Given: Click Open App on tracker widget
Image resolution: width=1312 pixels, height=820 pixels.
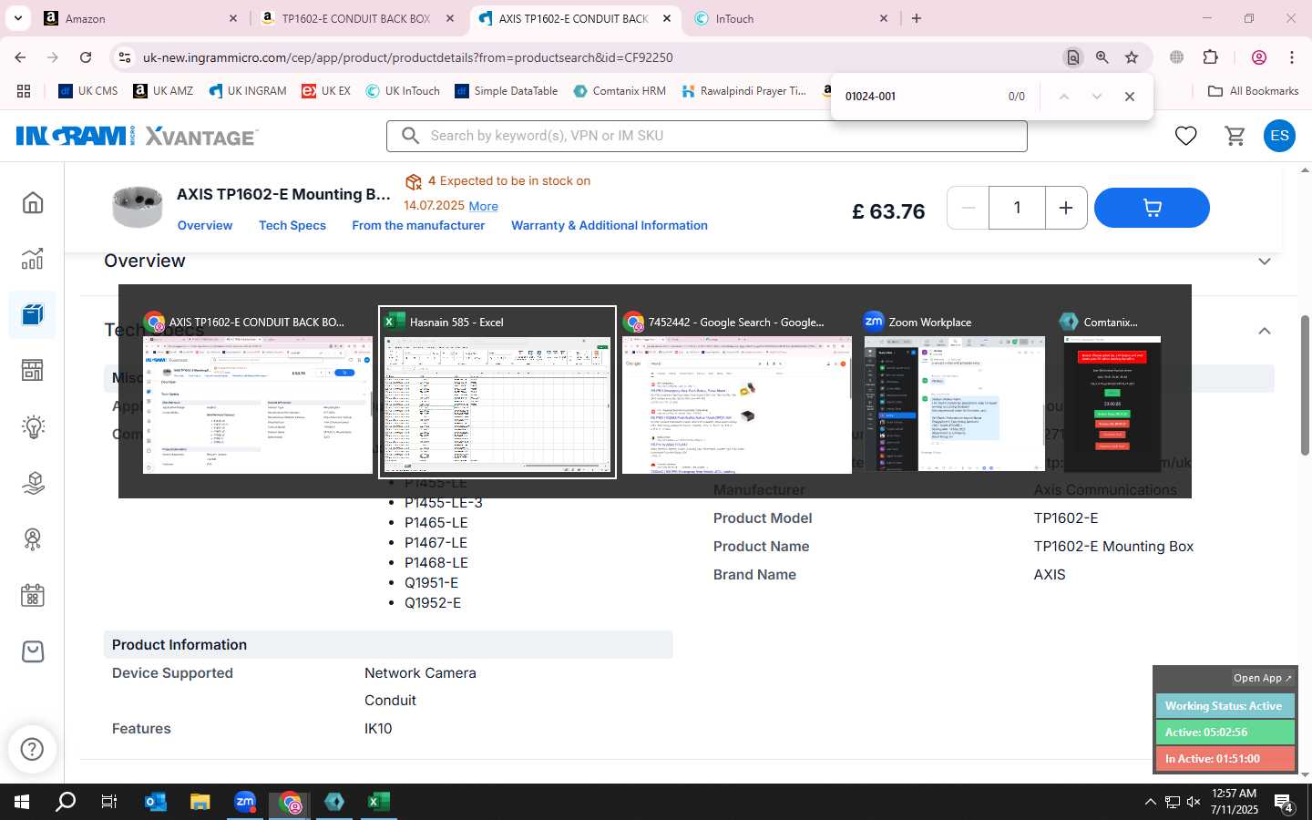Looking at the screenshot, I should click(1262, 678).
